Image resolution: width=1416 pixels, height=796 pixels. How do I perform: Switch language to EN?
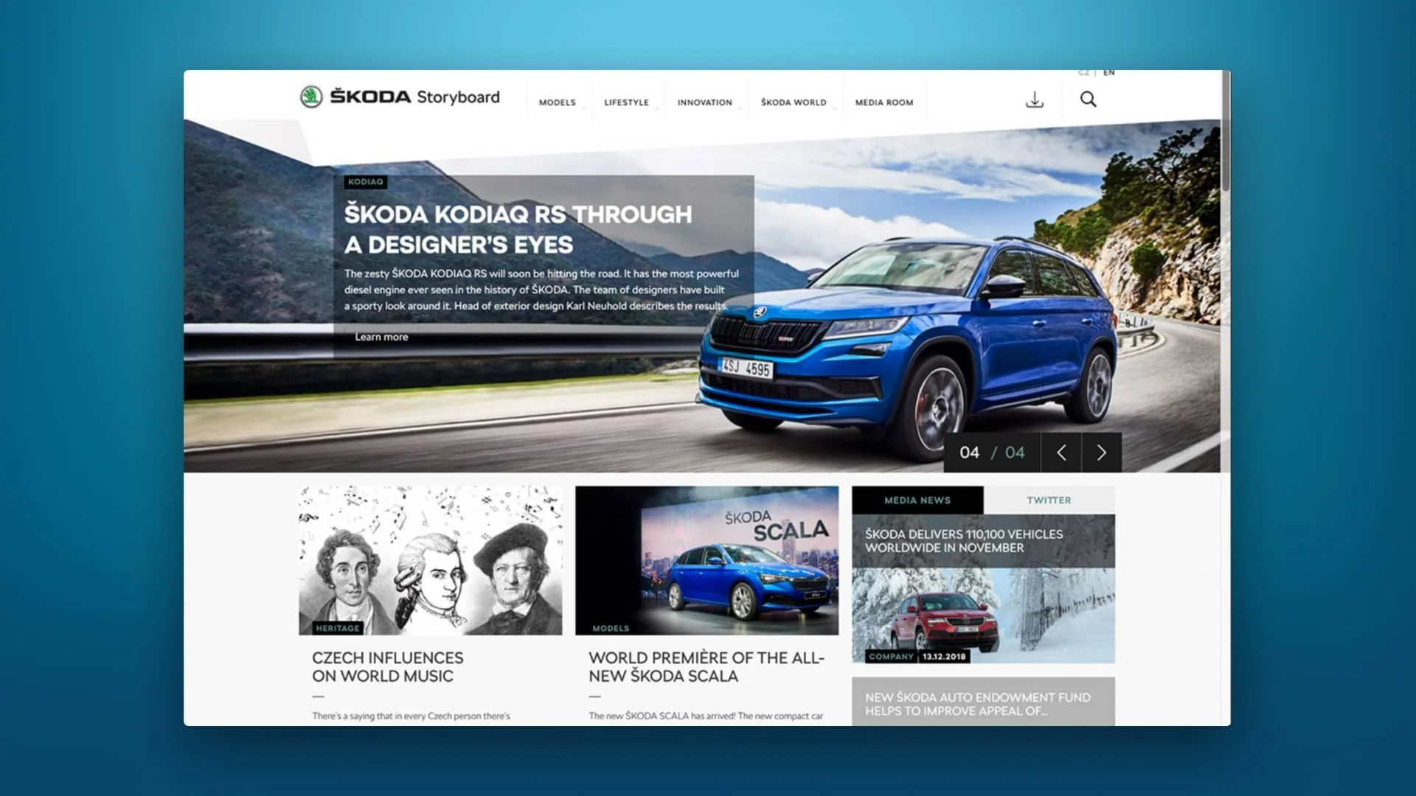coord(1109,72)
